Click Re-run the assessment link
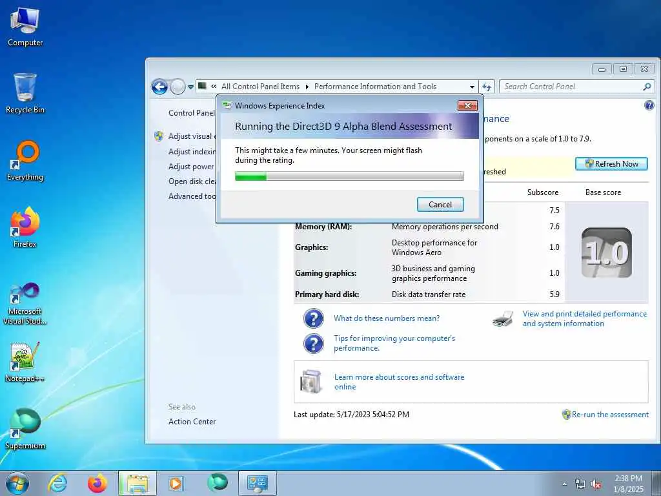661x496 pixels. pos(610,414)
